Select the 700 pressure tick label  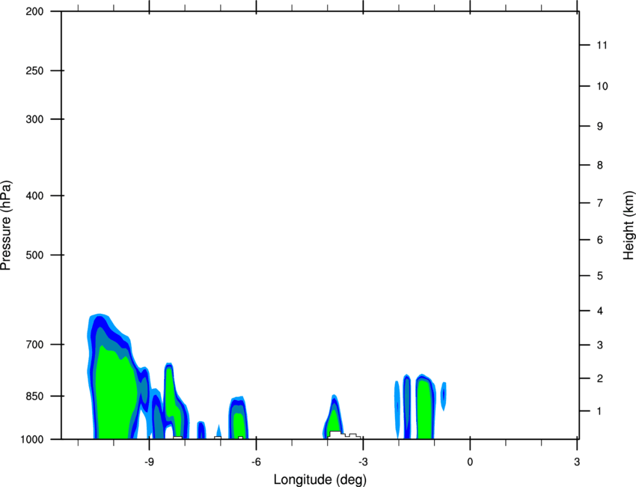point(34,345)
